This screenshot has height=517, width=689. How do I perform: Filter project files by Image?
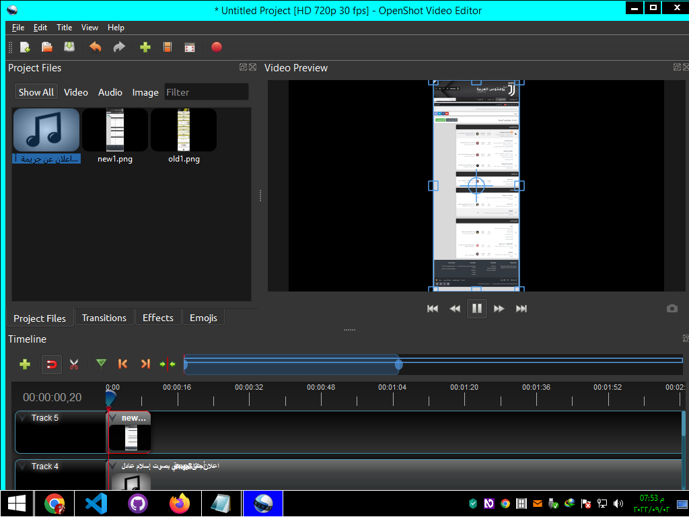(145, 92)
